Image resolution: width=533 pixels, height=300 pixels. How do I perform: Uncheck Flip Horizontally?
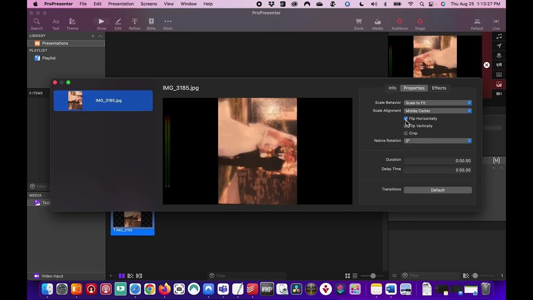406,119
